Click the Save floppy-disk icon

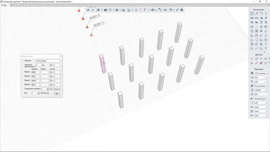(110, 10)
